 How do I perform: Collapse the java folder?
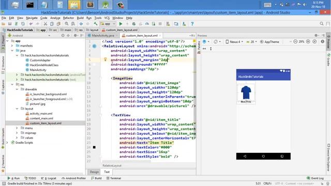[12, 51]
